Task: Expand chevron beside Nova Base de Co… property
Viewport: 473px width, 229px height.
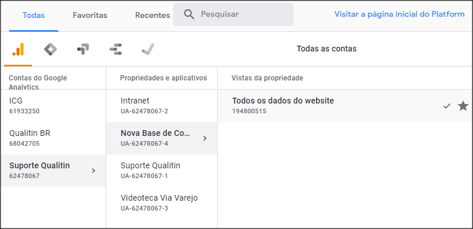Action: click(x=205, y=138)
